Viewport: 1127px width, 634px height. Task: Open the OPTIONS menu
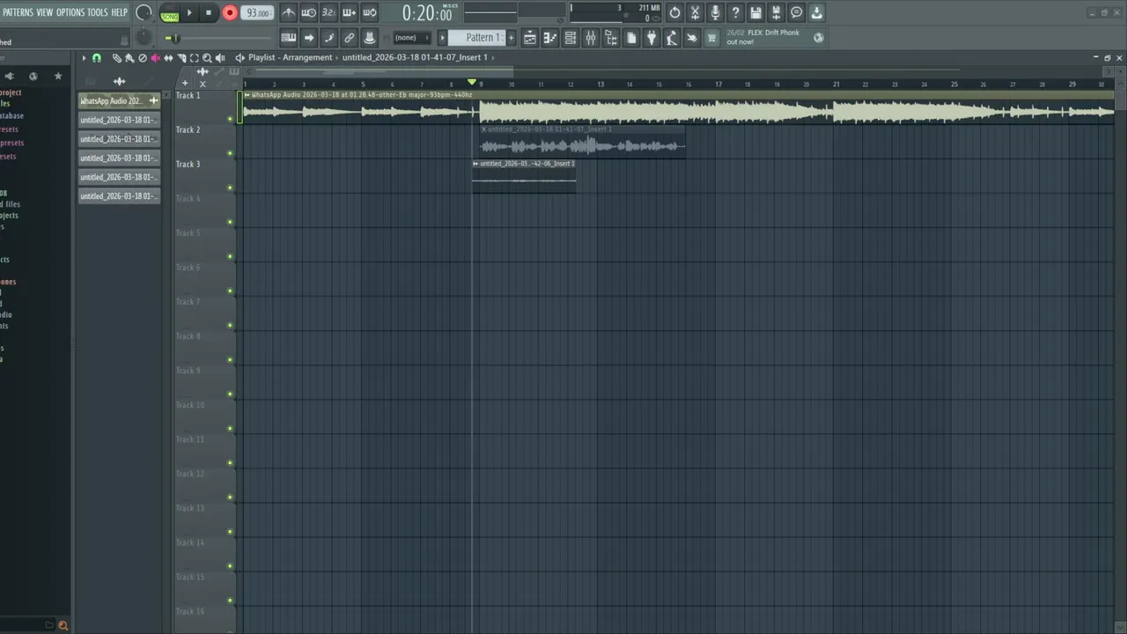coord(70,12)
